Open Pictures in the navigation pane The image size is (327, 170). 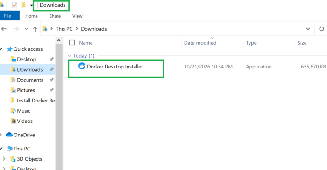click(x=26, y=90)
